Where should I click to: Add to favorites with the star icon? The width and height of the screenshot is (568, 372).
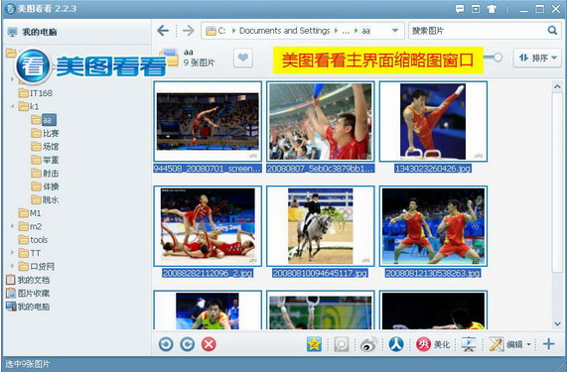(x=314, y=344)
